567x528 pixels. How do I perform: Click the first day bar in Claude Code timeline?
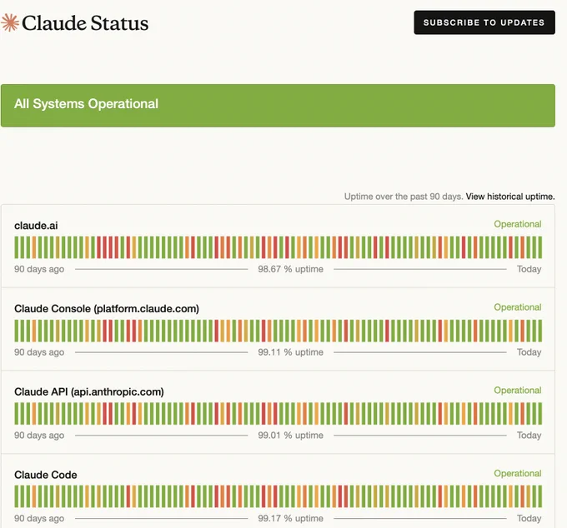[17, 496]
